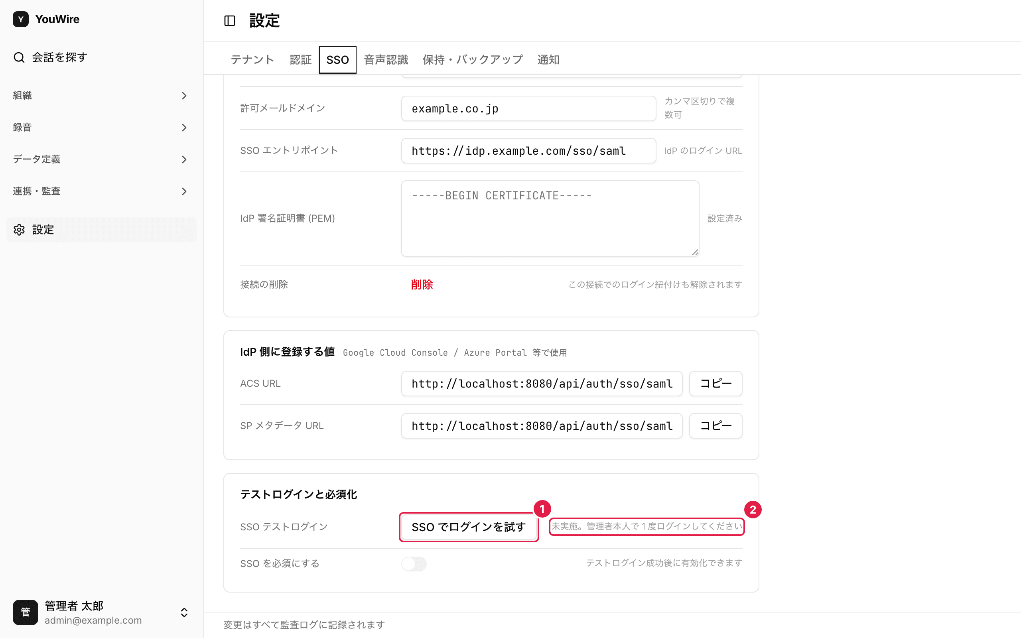Click the ACS URL field
The image size is (1021, 638).
[542, 384]
